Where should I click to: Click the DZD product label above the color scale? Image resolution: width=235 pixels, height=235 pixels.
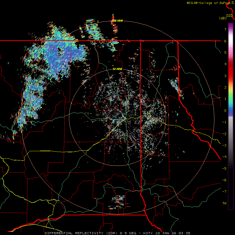pyautogui.click(x=230, y=16)
